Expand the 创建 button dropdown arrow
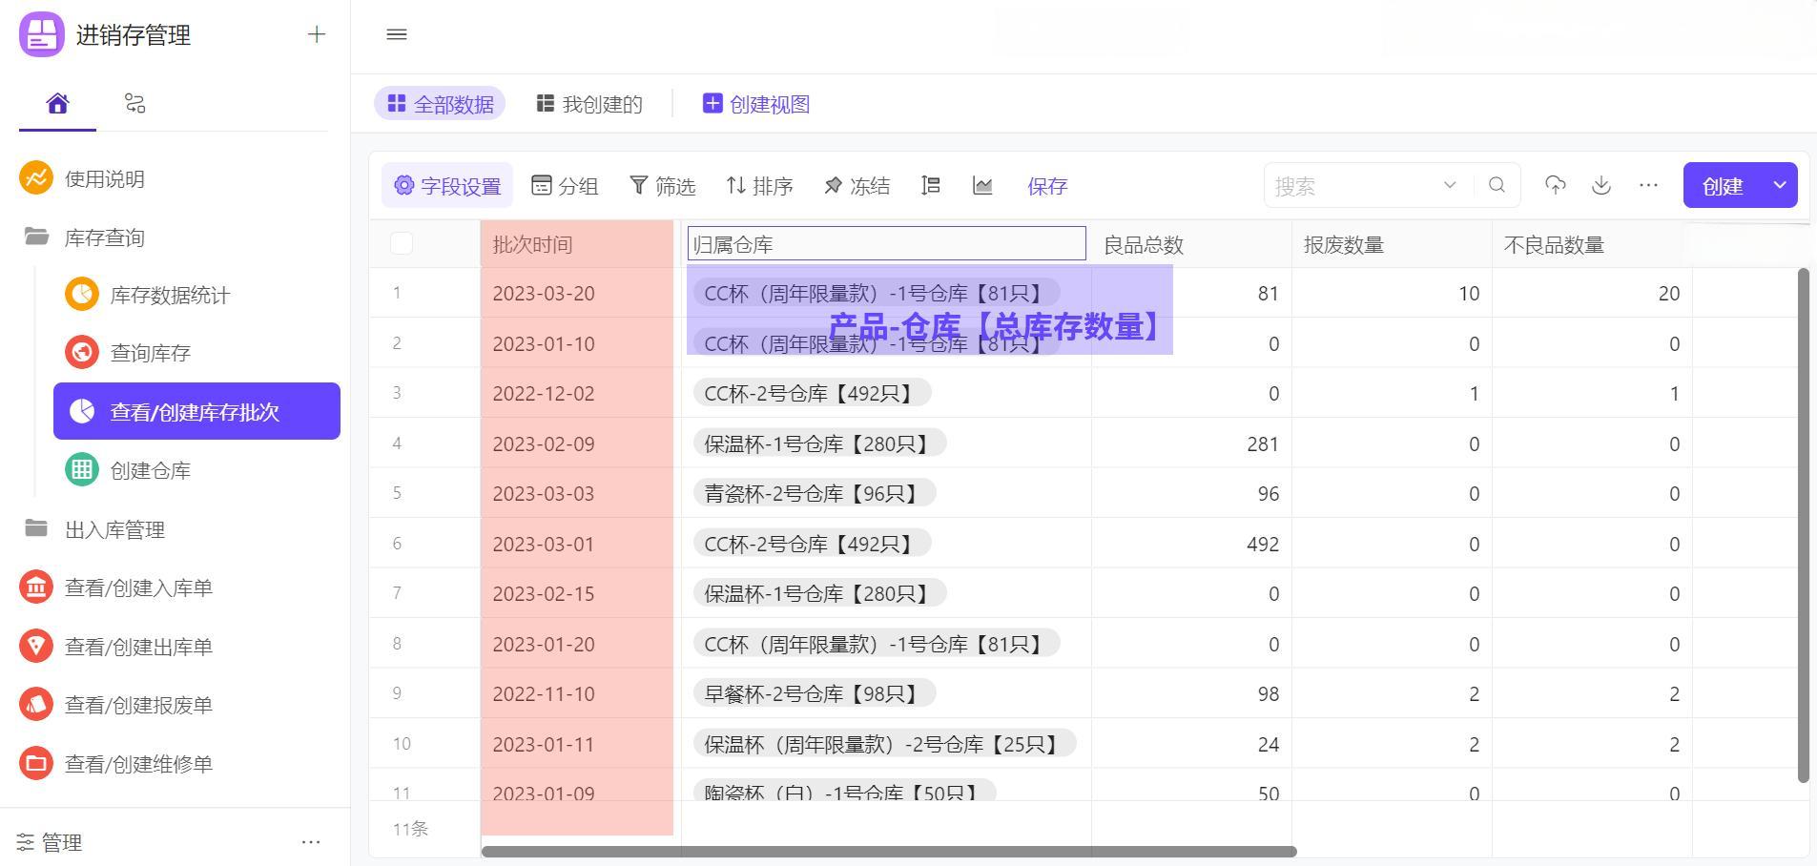The width and height of the screenshot is (1817, 866). 1780,185
